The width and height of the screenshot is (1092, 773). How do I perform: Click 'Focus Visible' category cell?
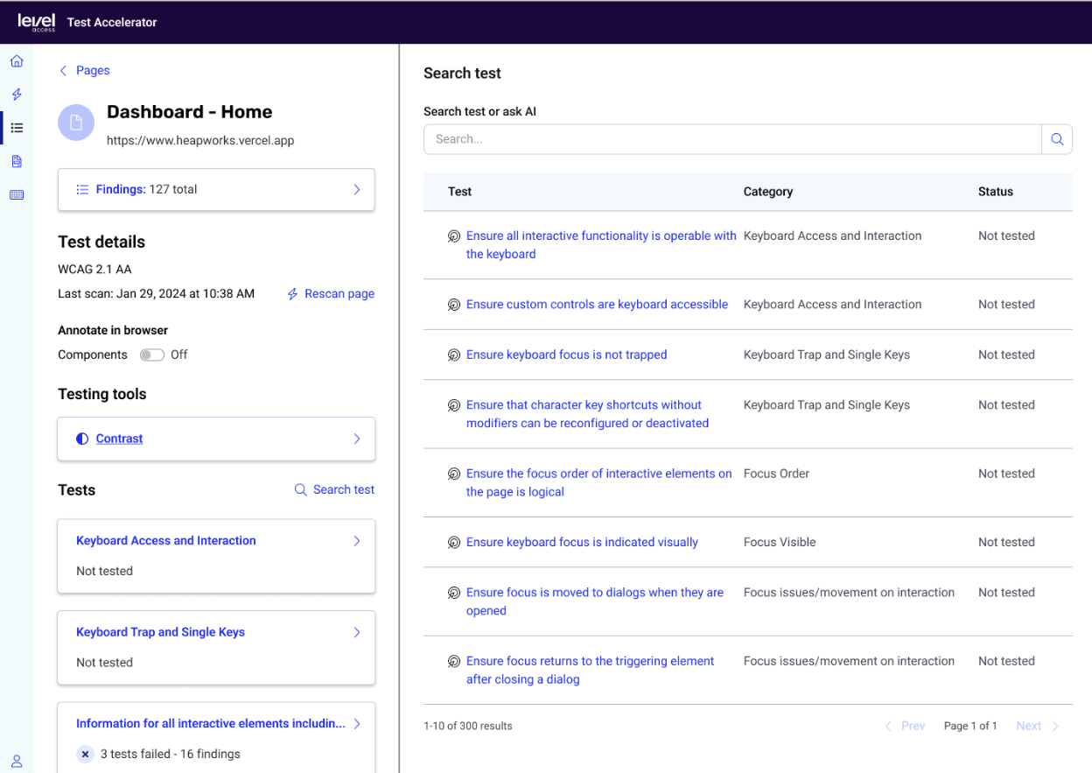coord(780,542)
